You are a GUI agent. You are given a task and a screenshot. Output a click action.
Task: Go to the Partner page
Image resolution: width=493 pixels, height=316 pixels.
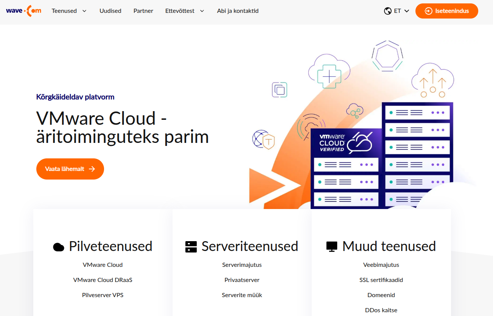click(x=143, y=11)
